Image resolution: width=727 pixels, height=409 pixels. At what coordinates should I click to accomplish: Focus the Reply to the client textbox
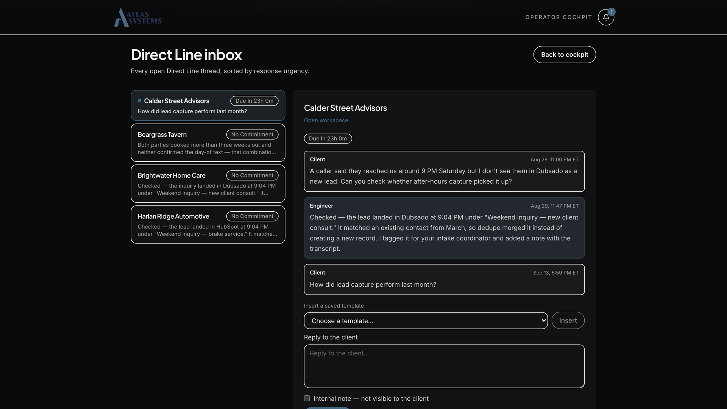pyautogui.click(x=444, y=366)
